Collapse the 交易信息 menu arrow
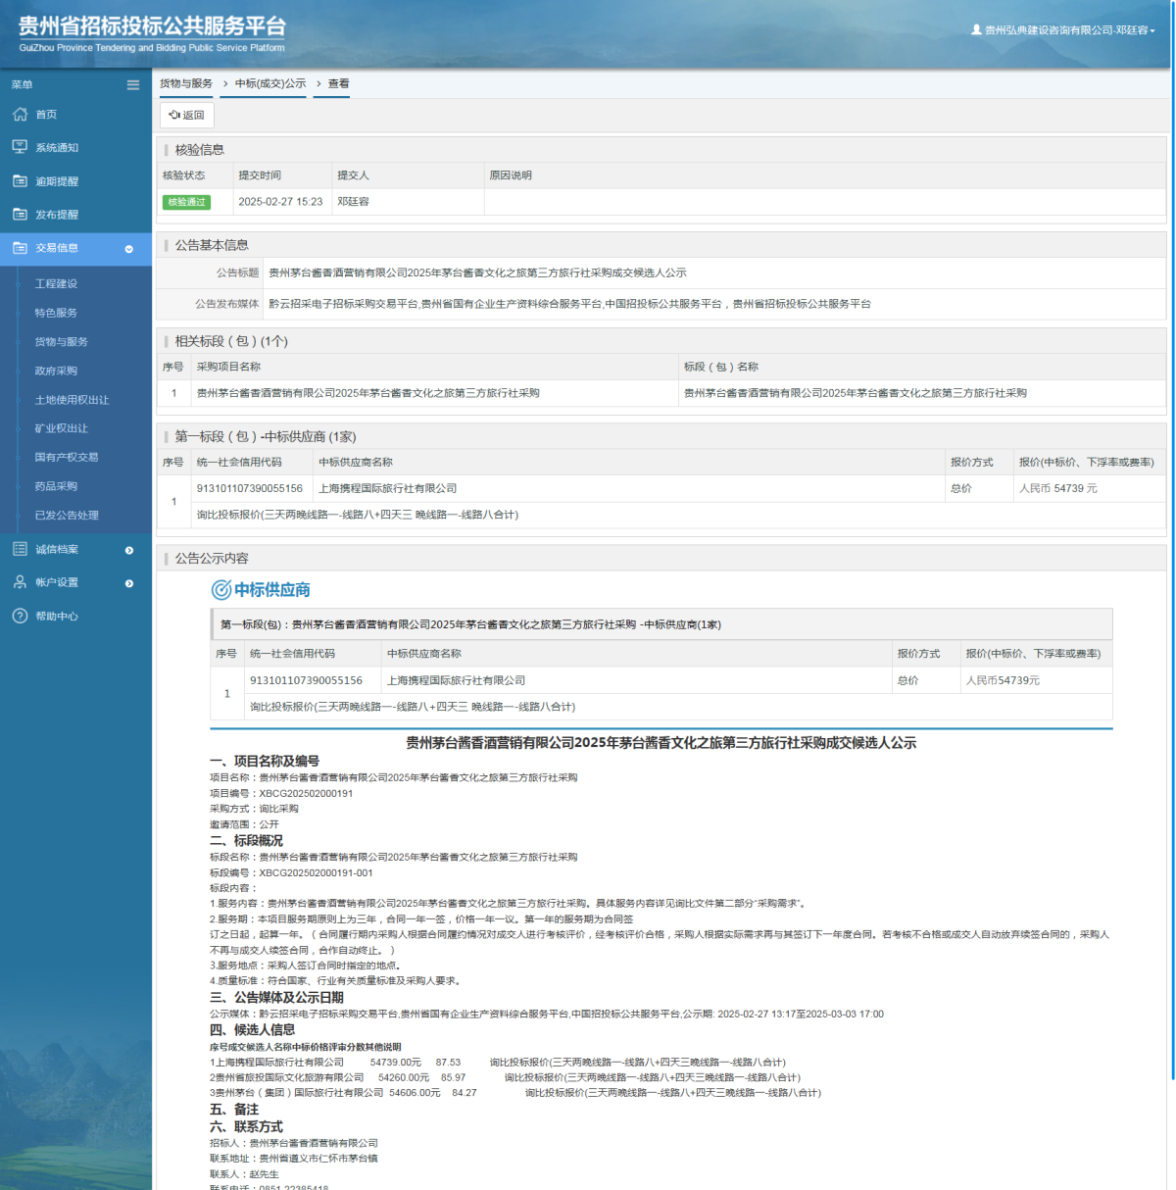The width and height of the screenshot is (1176, 1190). 128,249
